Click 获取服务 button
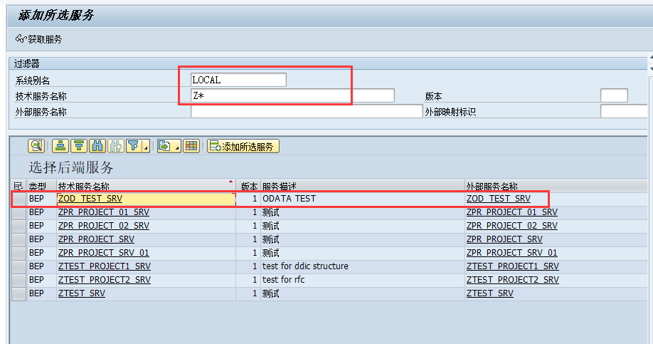Image resolution: width=653 pixels, height=344 pixels. pos(39,39)
